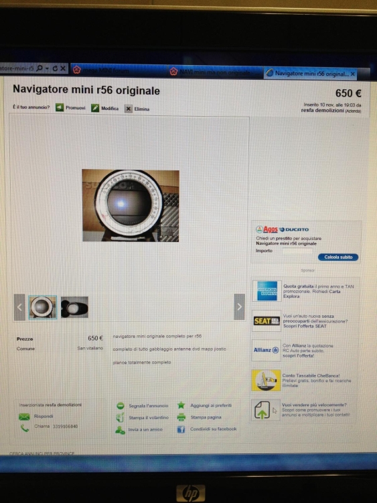Open the Promuovi link
Image resolution: width=377 pixels, height=503 pixels.
75,108
